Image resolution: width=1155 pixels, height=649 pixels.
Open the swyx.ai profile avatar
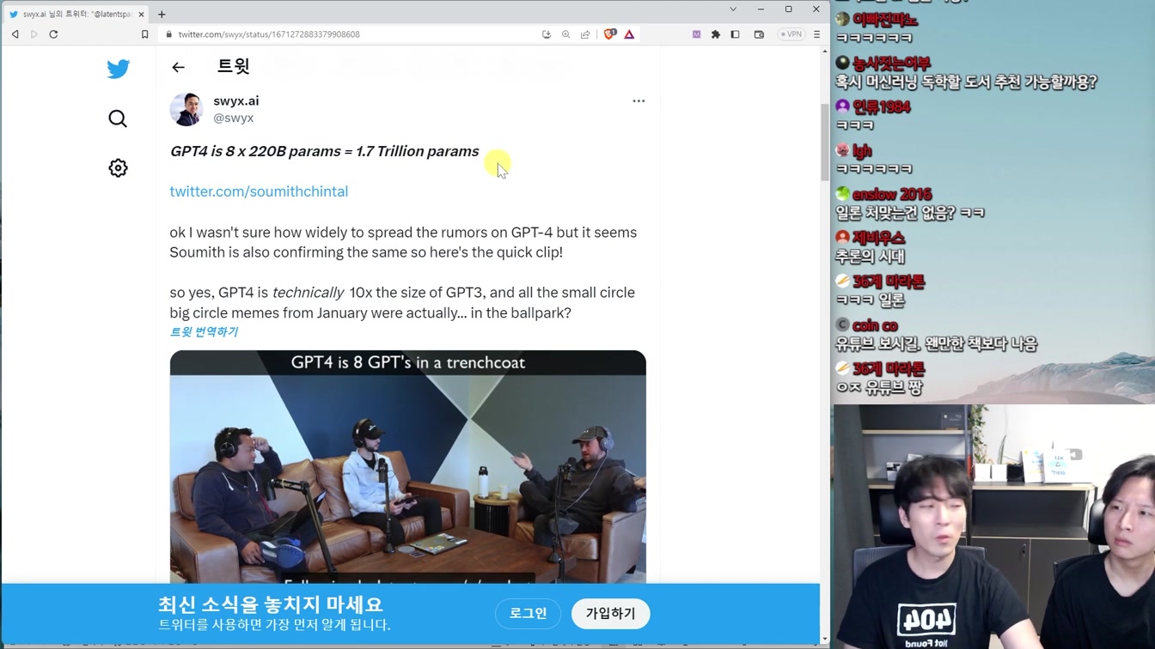point(186,109)
